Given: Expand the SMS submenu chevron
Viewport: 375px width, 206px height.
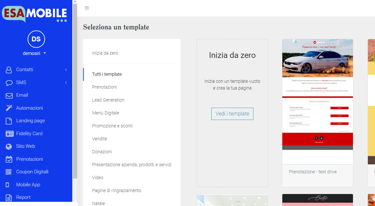Looking at the screenshot, I should (66, 82).
